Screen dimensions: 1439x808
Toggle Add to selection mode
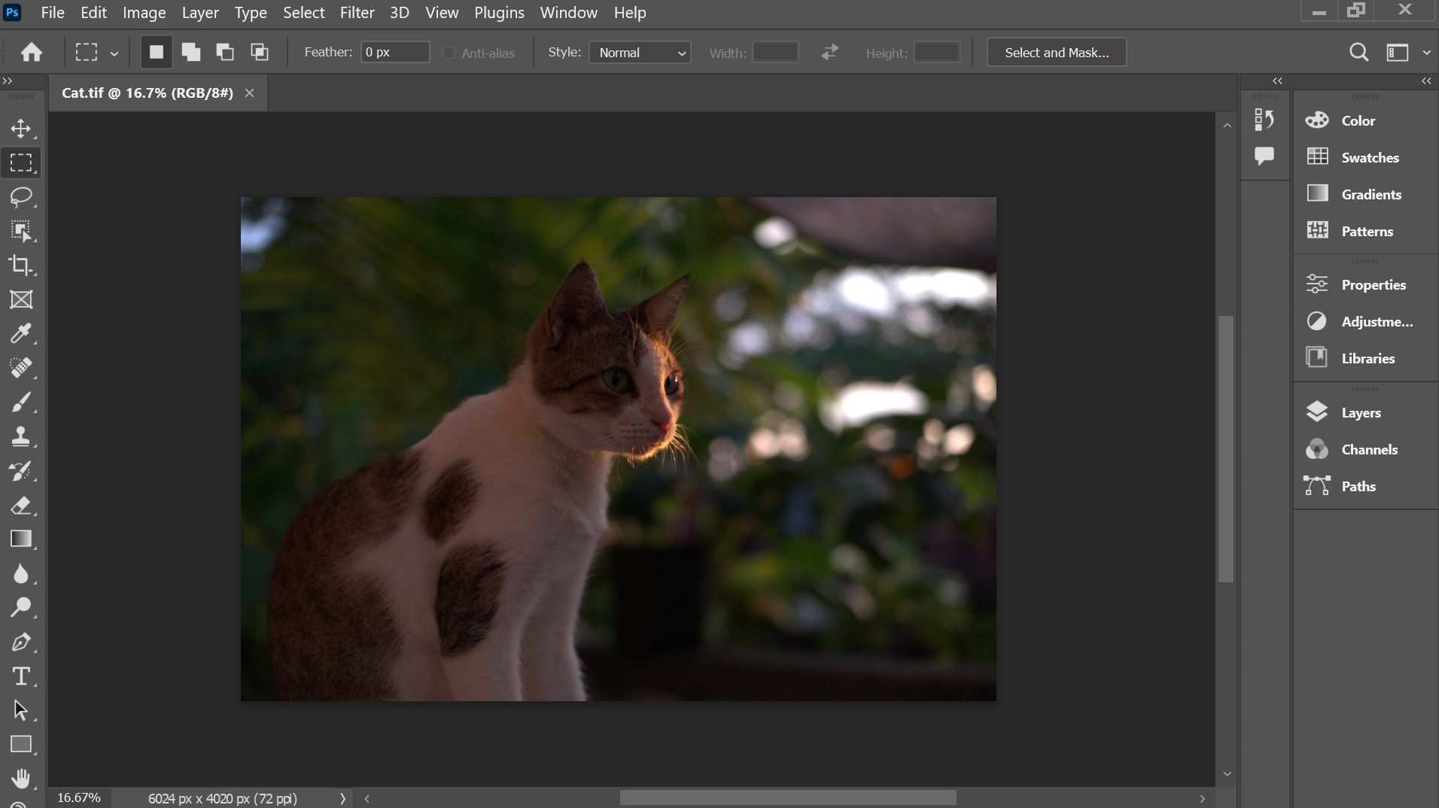(190, 52)
